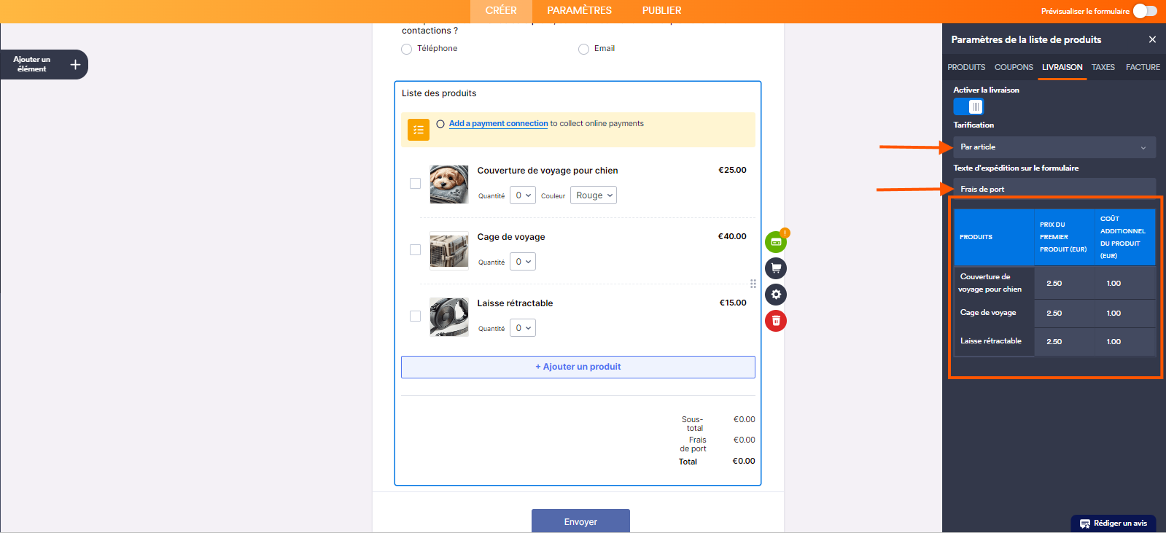Open quantity dropdown for Laisse rétractable
This screenshot has width=1166, height=533.
click(522, 328)
